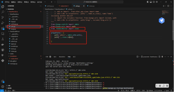Image resolution: width=174 pixels, height=92 pixels.
Task: Switch to the index.html editor tab
Action: coord(65,6)
